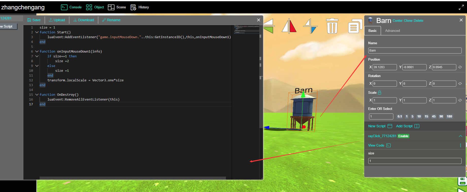The image size is (467, 192).
Task: Click the View Code link
Action: pyautogui.click(x=376, y=146)
